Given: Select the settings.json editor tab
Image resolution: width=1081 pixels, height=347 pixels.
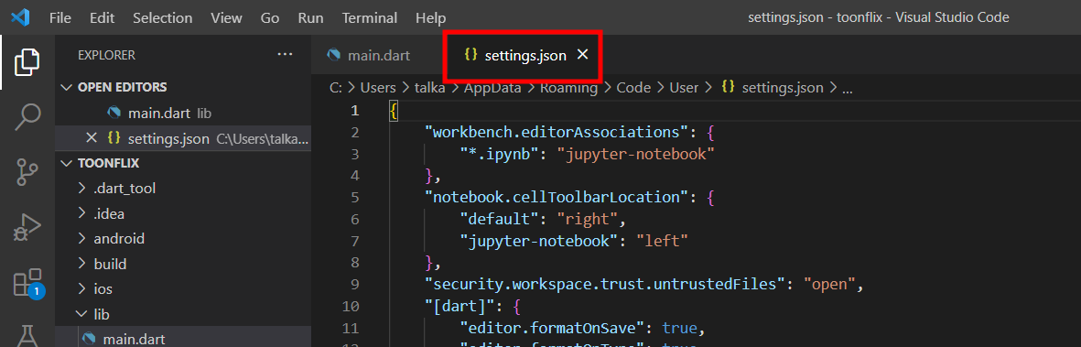Looking at the screenshot, I should 525,55.
